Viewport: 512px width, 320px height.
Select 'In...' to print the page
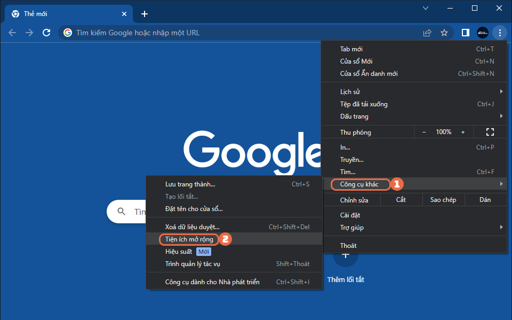click(x=414, y=147)
